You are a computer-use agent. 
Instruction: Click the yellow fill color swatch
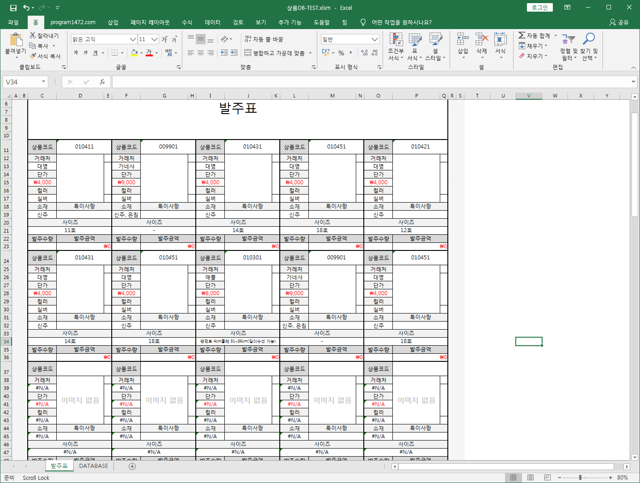tap(134, 53)
